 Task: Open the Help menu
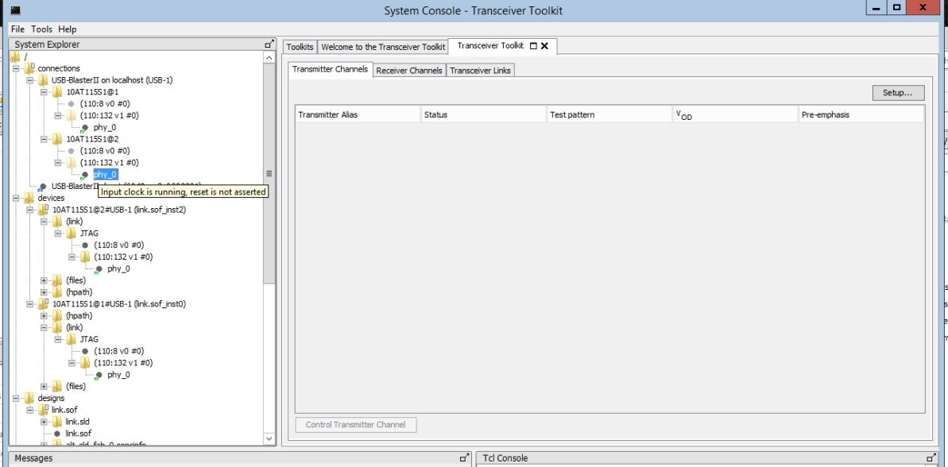click(68, 29)
